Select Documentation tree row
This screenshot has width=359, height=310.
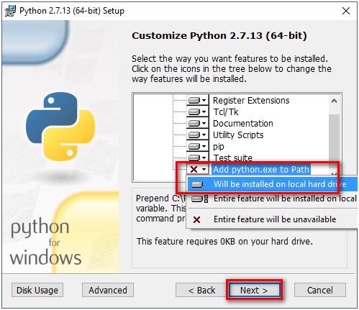[243, 124]
